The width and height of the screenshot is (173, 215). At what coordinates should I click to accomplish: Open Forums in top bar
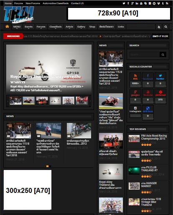pyautogui.click(x=18, y=3)
